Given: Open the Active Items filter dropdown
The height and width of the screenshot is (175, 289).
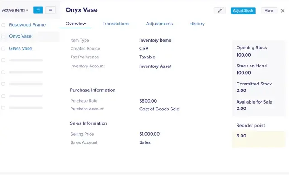Looking at the screenshot, I should (x=15, y=10).
